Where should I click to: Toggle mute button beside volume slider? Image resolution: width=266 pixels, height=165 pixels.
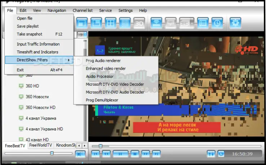click(80, 154)
